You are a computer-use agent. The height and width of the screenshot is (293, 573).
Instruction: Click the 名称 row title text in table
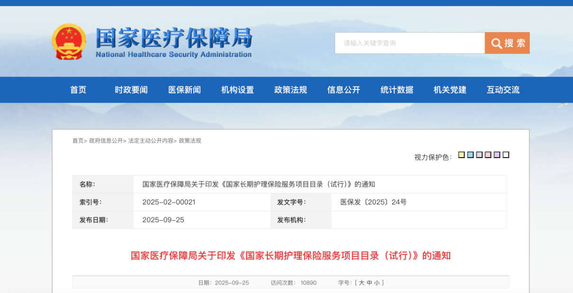(x=259, y=184)
